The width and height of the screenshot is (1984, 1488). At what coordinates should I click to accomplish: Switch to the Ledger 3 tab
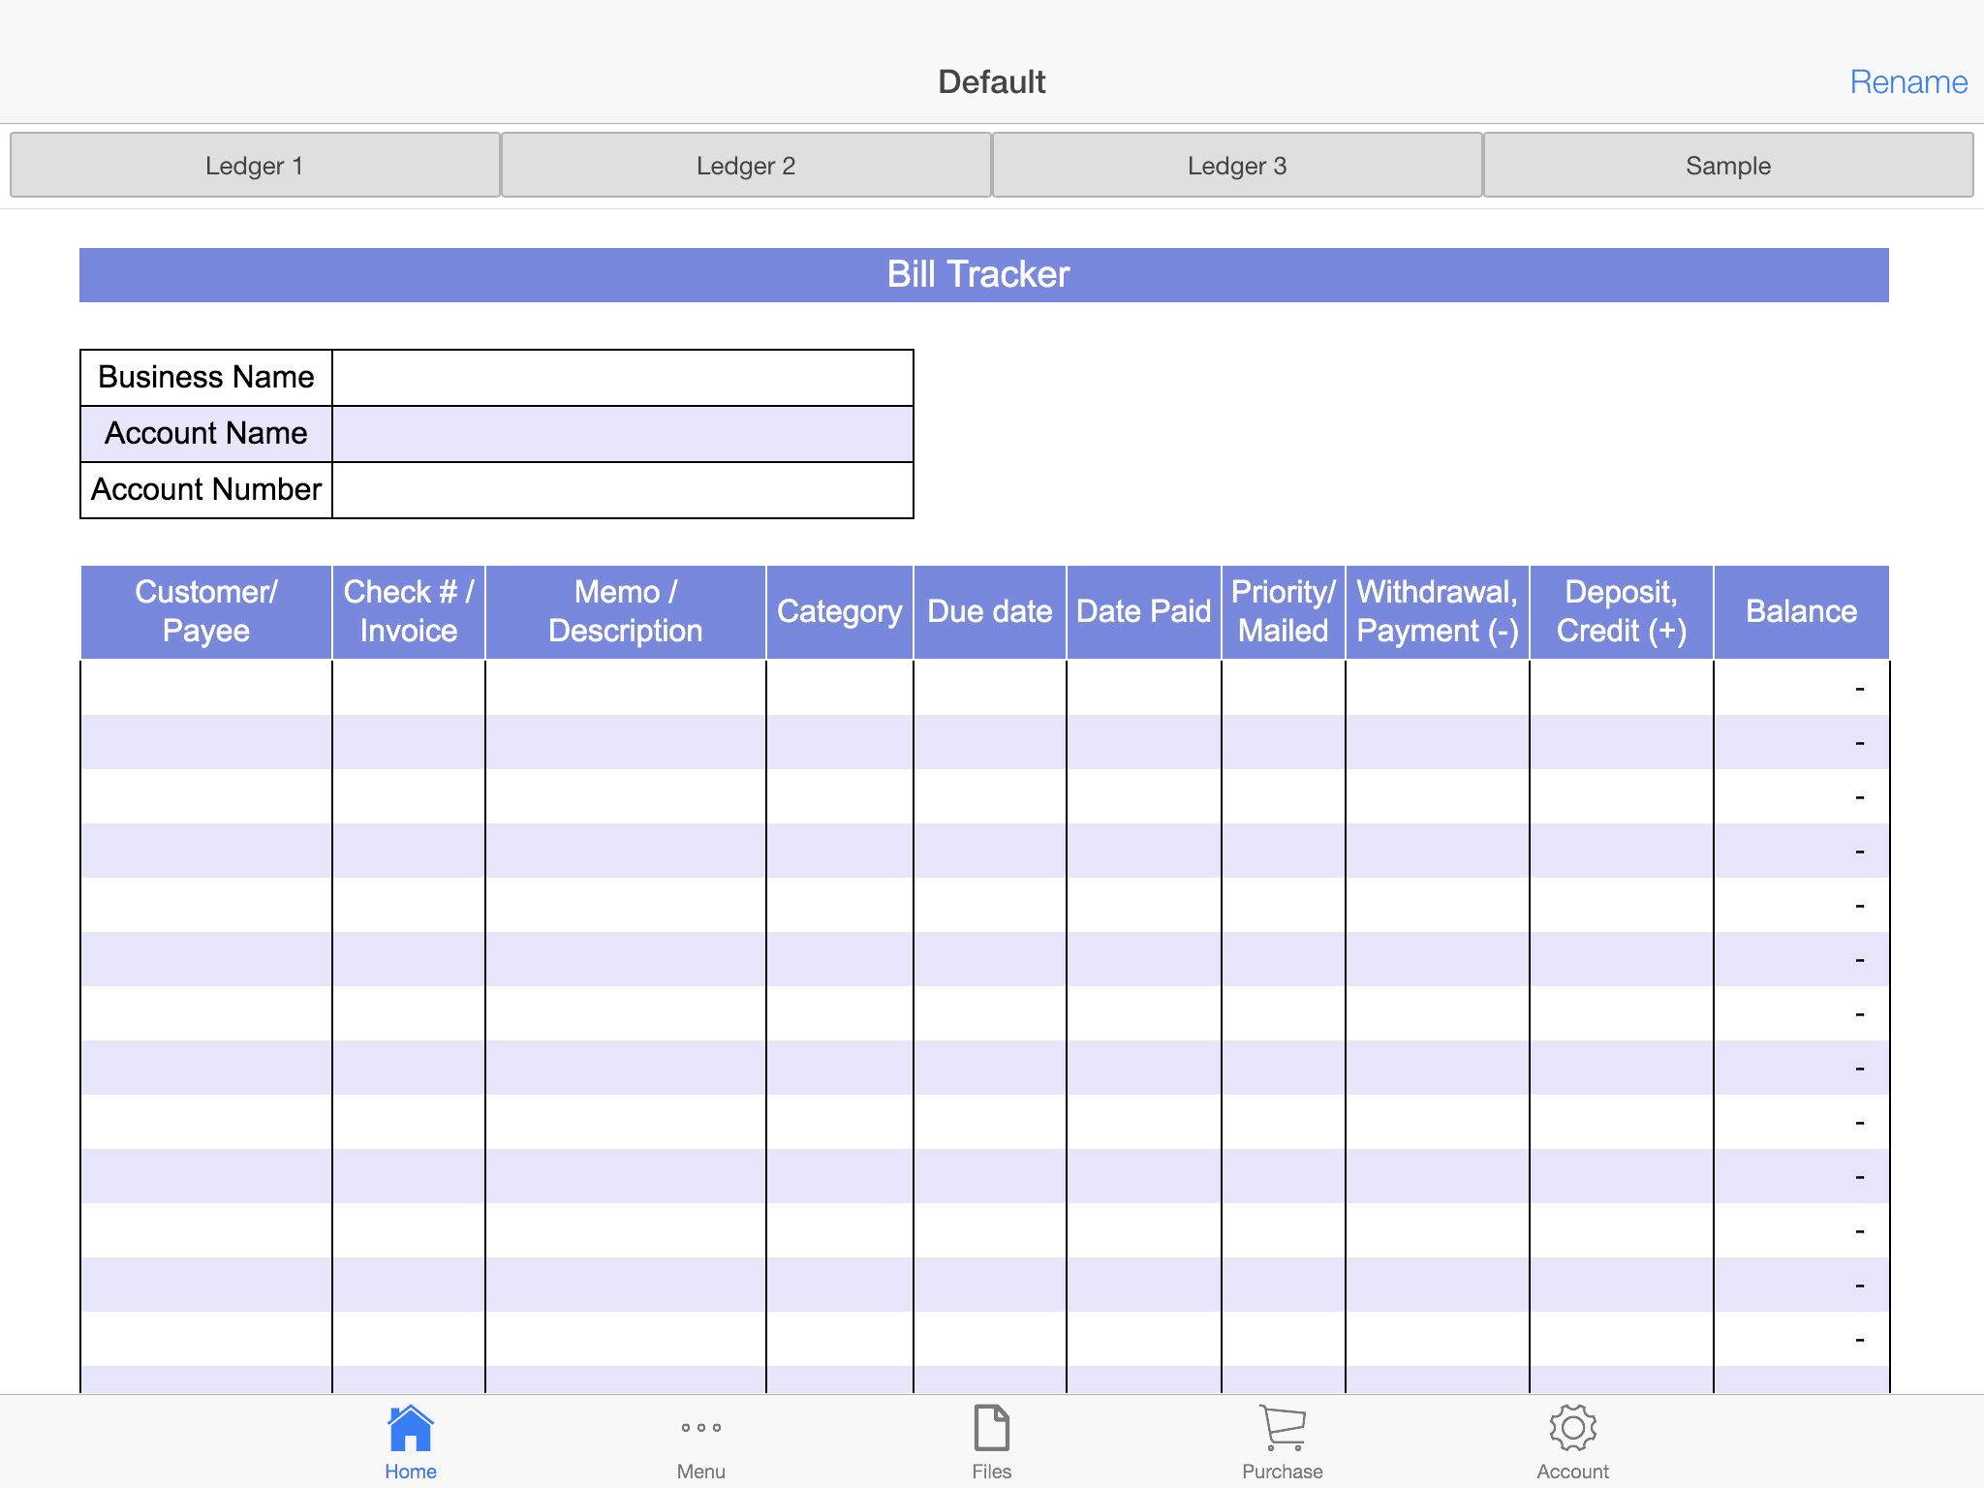(1237, 166)
